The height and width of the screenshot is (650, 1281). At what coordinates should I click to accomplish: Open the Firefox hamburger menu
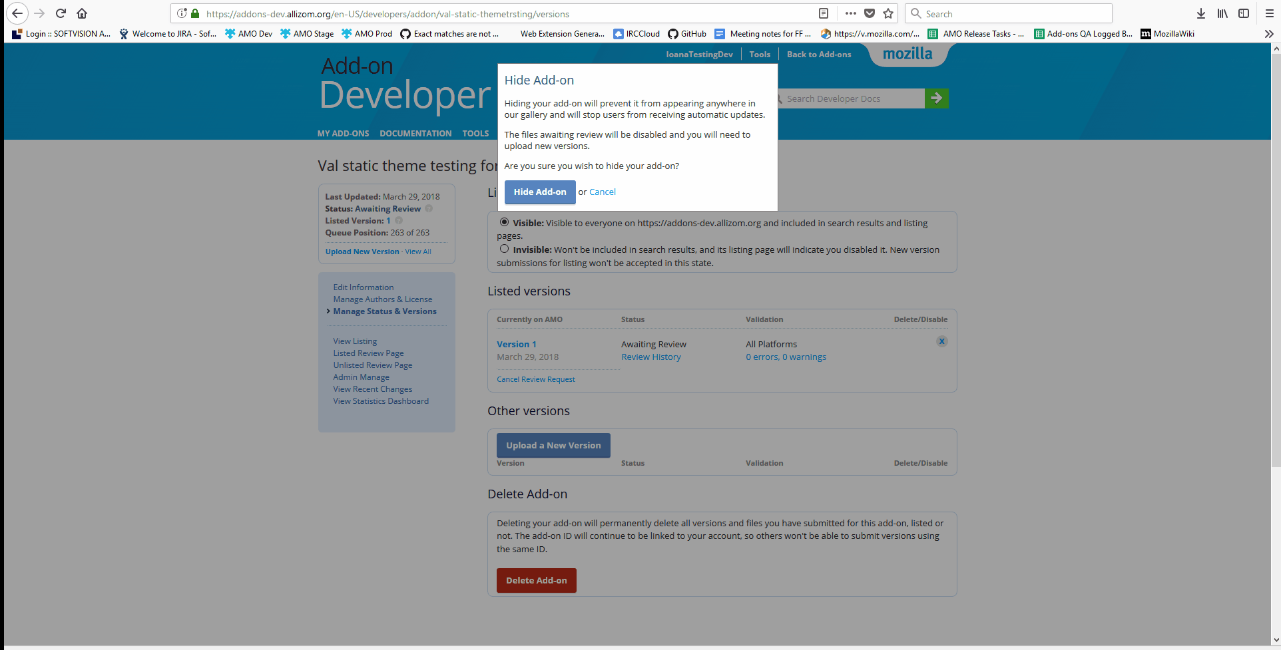(x=1269, y=13)
